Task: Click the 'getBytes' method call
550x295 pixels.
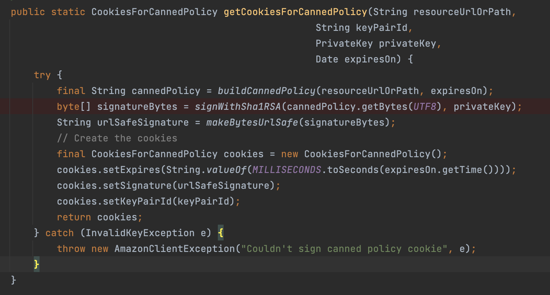Action: (x=385, y=107)
